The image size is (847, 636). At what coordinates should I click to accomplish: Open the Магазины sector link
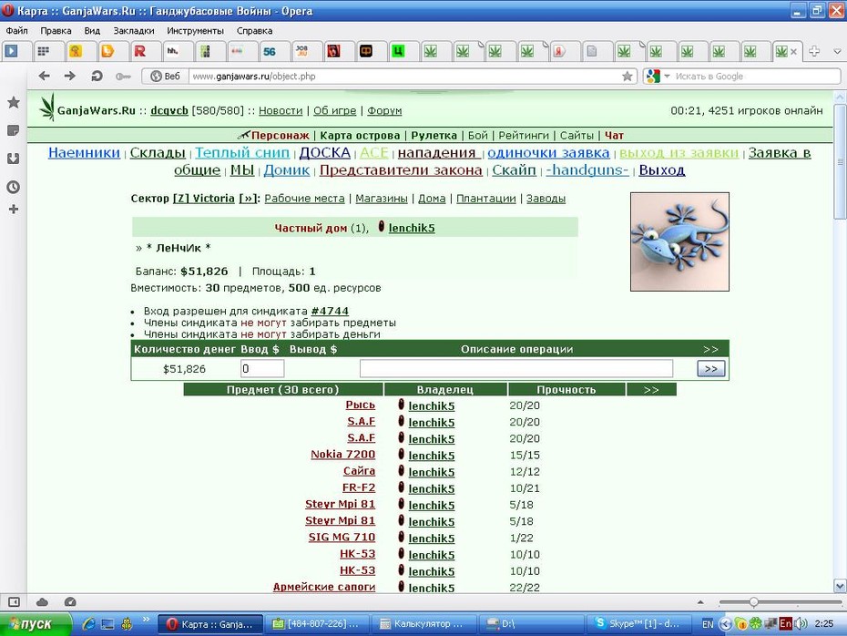(x=382, y=199)
